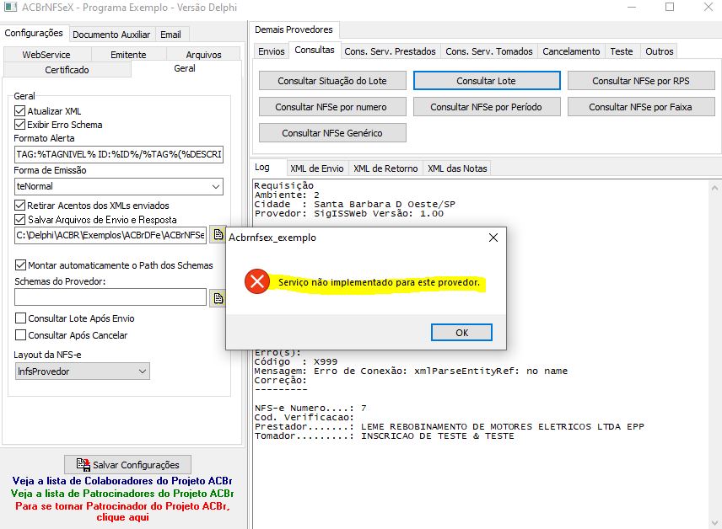This screenshot has height=529, width=722.
Task: Toggle the Atualizar XML checkbox
Action: (19, 111)
